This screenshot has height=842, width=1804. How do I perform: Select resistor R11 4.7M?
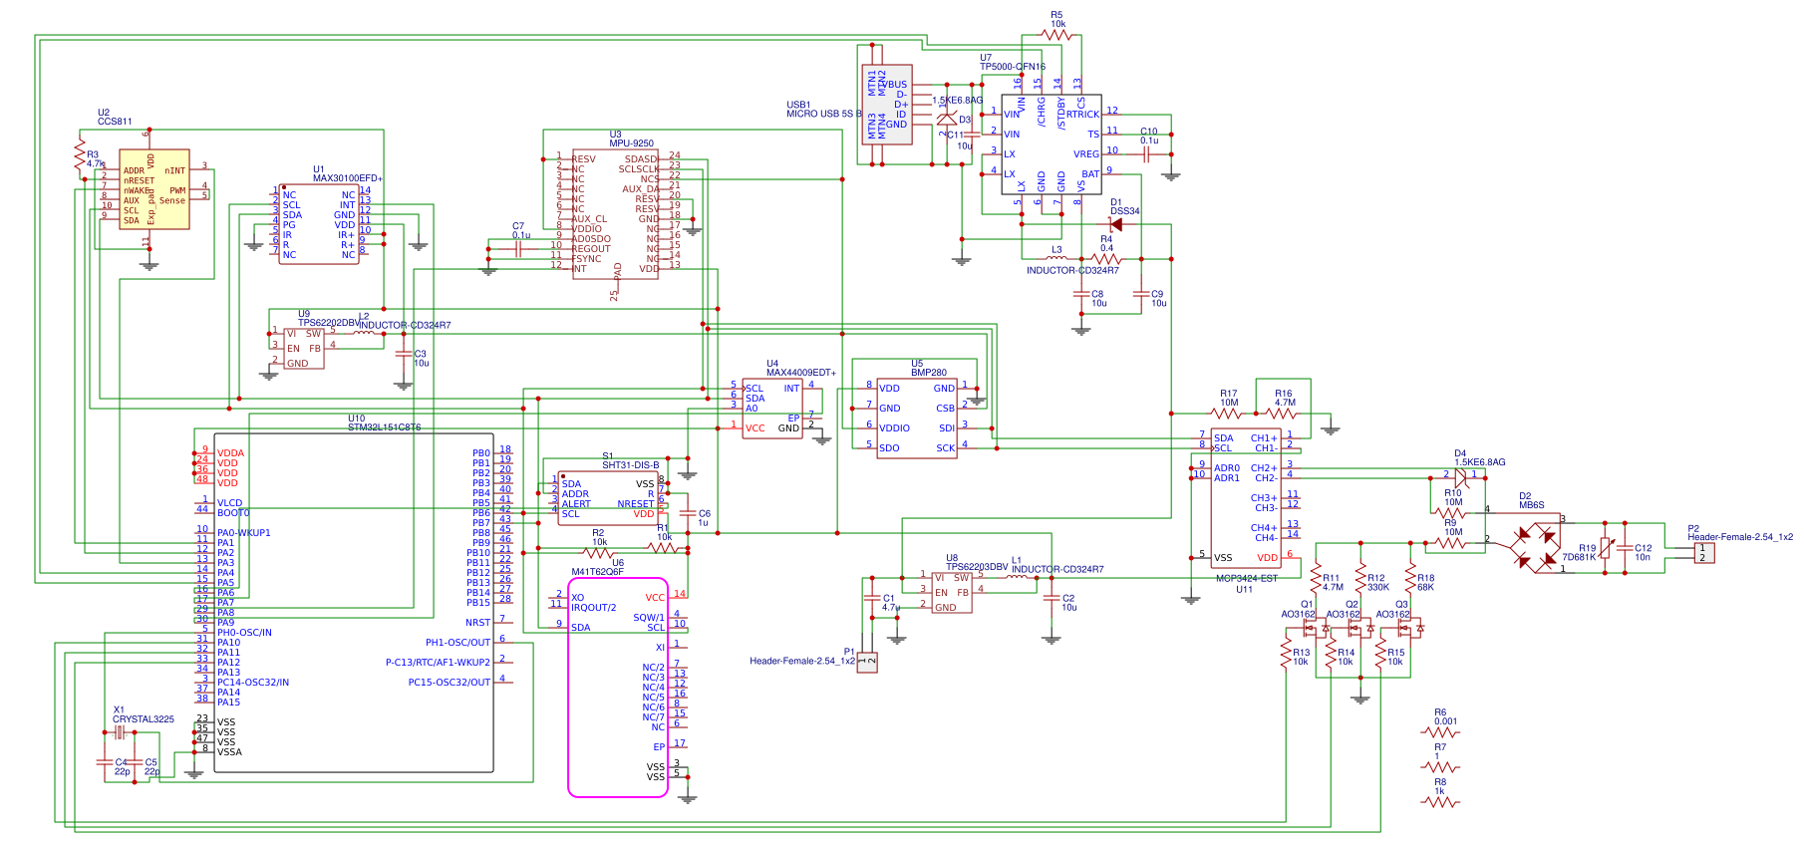coord(1316,578)
